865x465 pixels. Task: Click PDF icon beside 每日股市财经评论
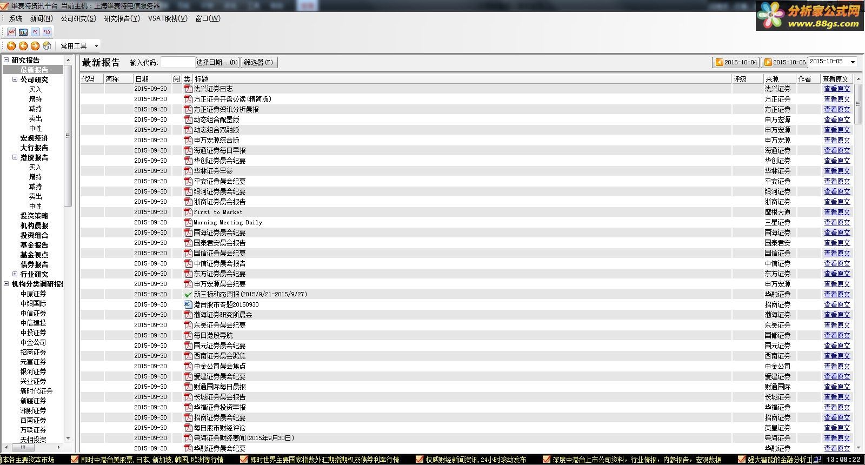pos(188,428)
